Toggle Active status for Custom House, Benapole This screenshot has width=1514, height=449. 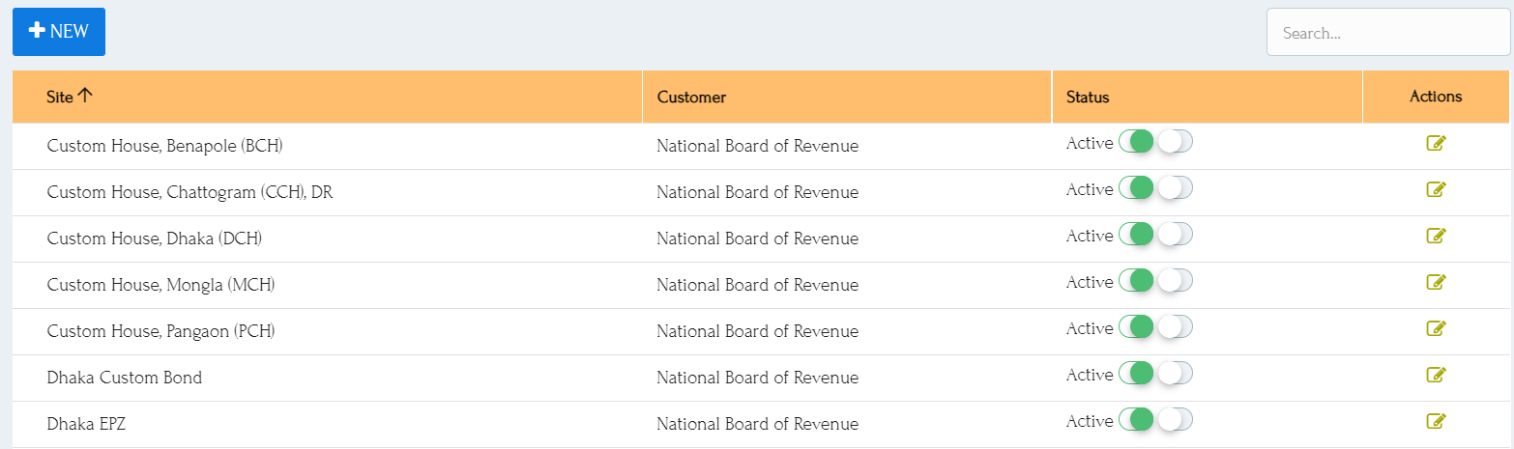pos(1155,142)
